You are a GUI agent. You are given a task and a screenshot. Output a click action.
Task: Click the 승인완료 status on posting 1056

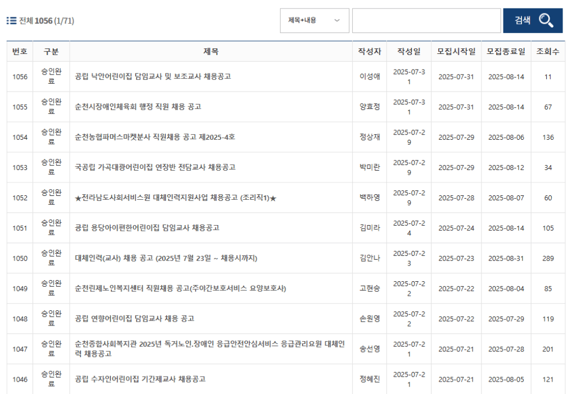coord(51,76)
